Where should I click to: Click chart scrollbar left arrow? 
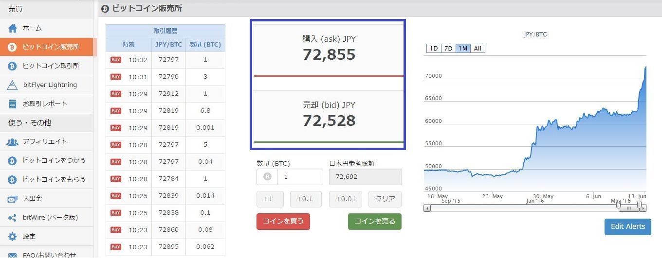coord(427,208)
